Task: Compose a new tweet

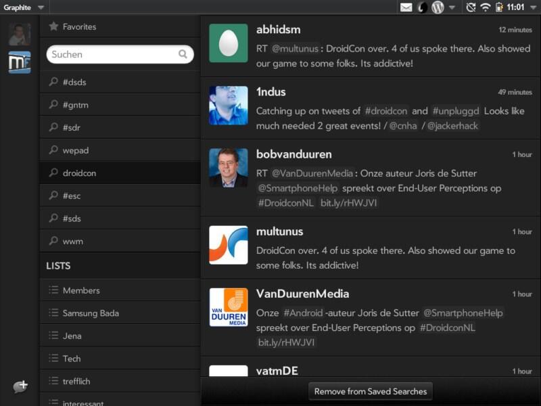Action: click(20, 386)
